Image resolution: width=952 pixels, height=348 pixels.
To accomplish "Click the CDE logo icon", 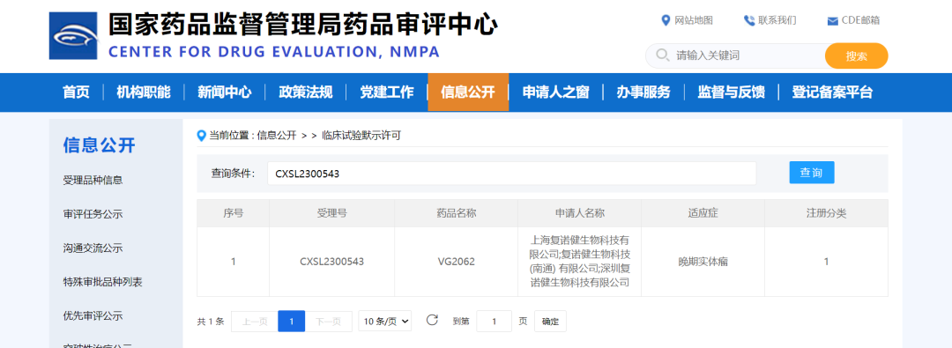I will click(x=73, y=36).
